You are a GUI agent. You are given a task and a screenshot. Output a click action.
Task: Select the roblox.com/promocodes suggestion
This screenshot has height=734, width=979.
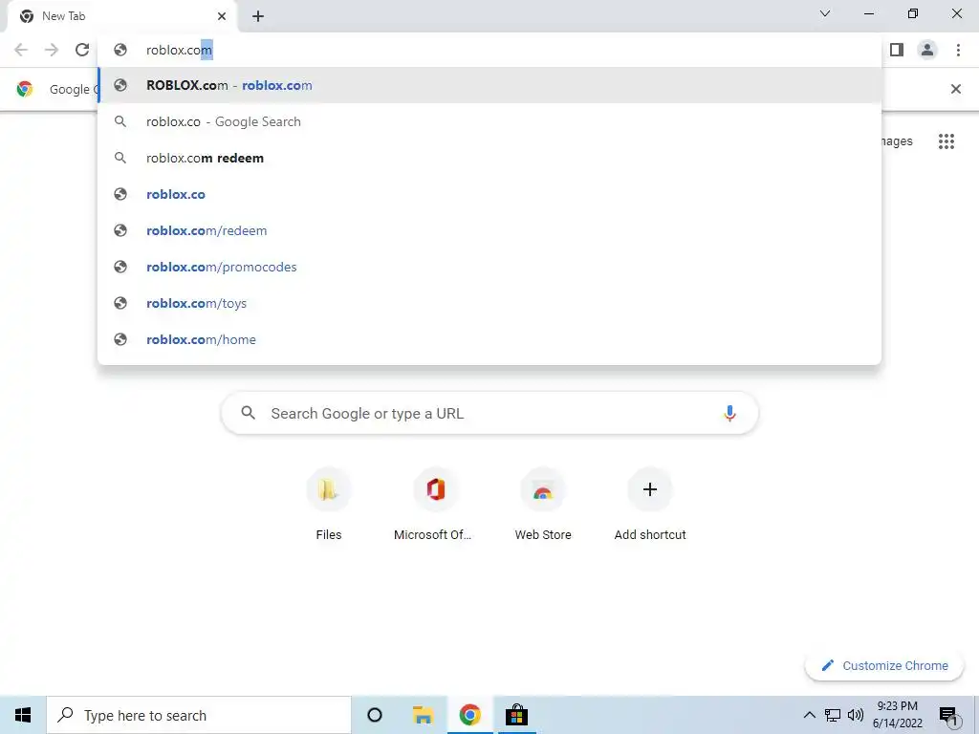click(489, 267)
